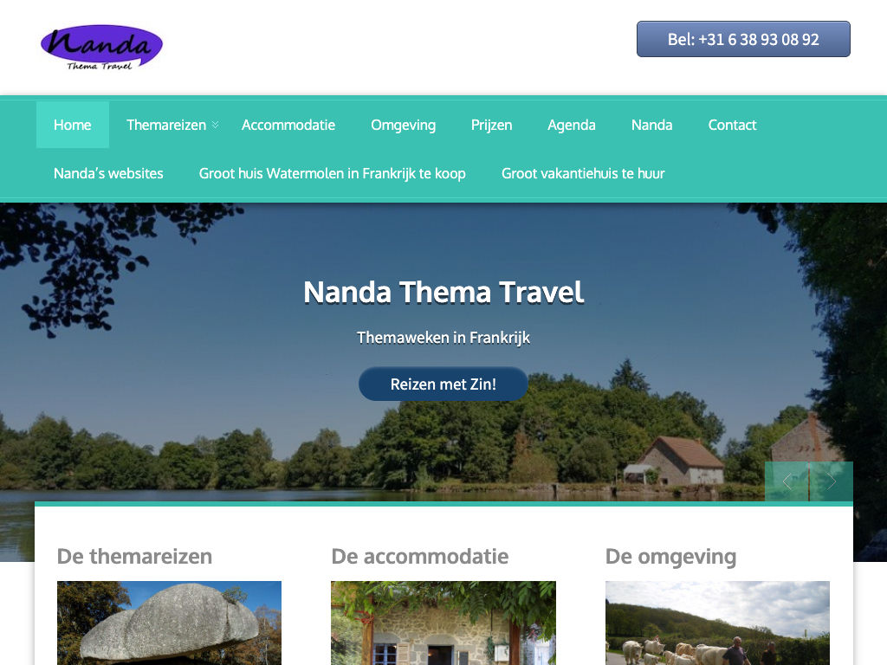The height and width of the screenshot is (665, 887).
Task: Open the Prijzen page
Action: [x=492, y=125]
